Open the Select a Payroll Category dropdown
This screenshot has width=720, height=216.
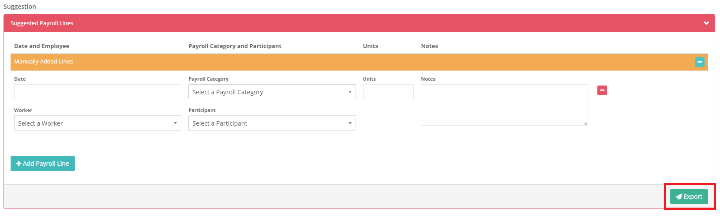coord(272,92)
